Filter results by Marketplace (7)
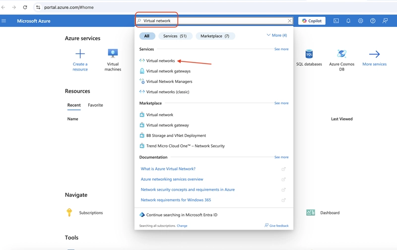 215,36
